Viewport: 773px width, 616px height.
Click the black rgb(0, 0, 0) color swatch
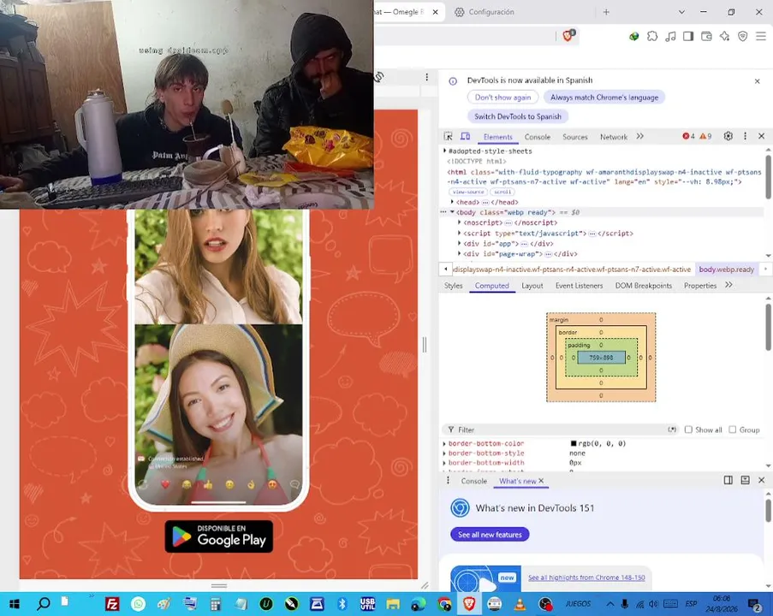point(574,443)
